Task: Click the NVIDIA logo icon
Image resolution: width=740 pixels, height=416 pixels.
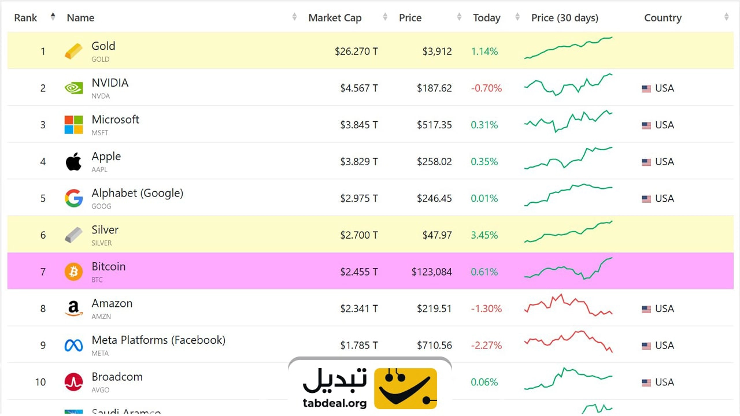Action: point(73,88)
